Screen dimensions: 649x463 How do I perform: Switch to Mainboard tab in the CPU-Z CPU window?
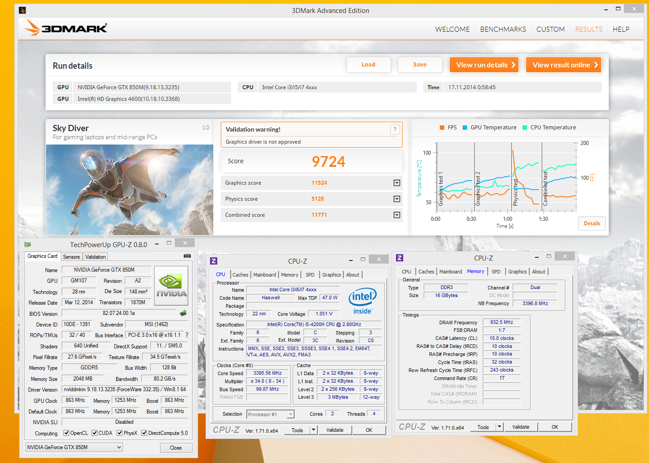[x=265, y=275]
